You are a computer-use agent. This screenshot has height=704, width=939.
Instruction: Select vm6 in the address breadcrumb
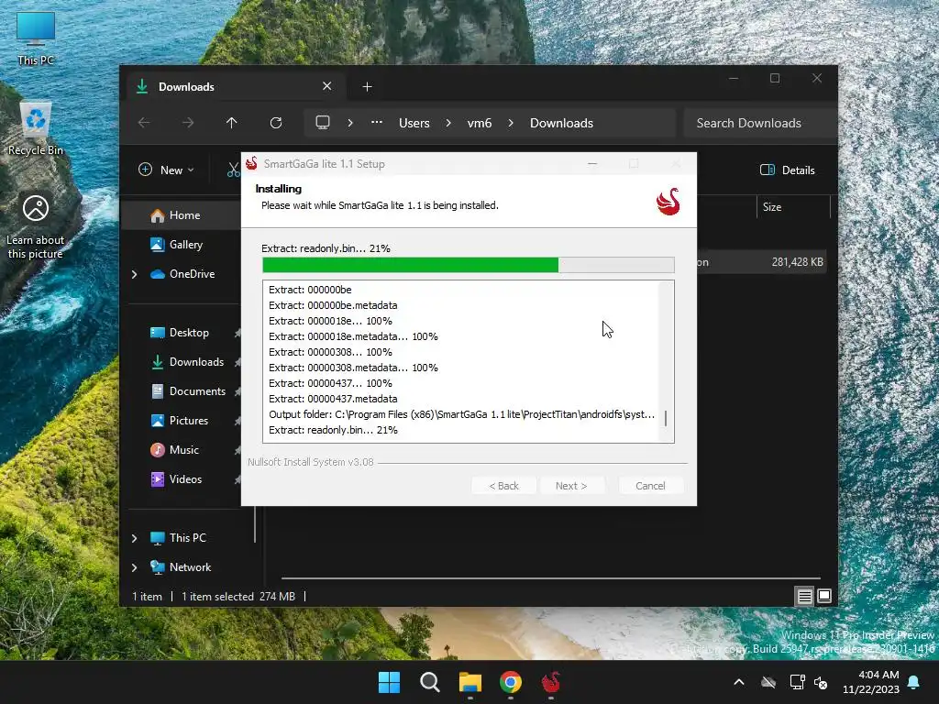(479, 123)
